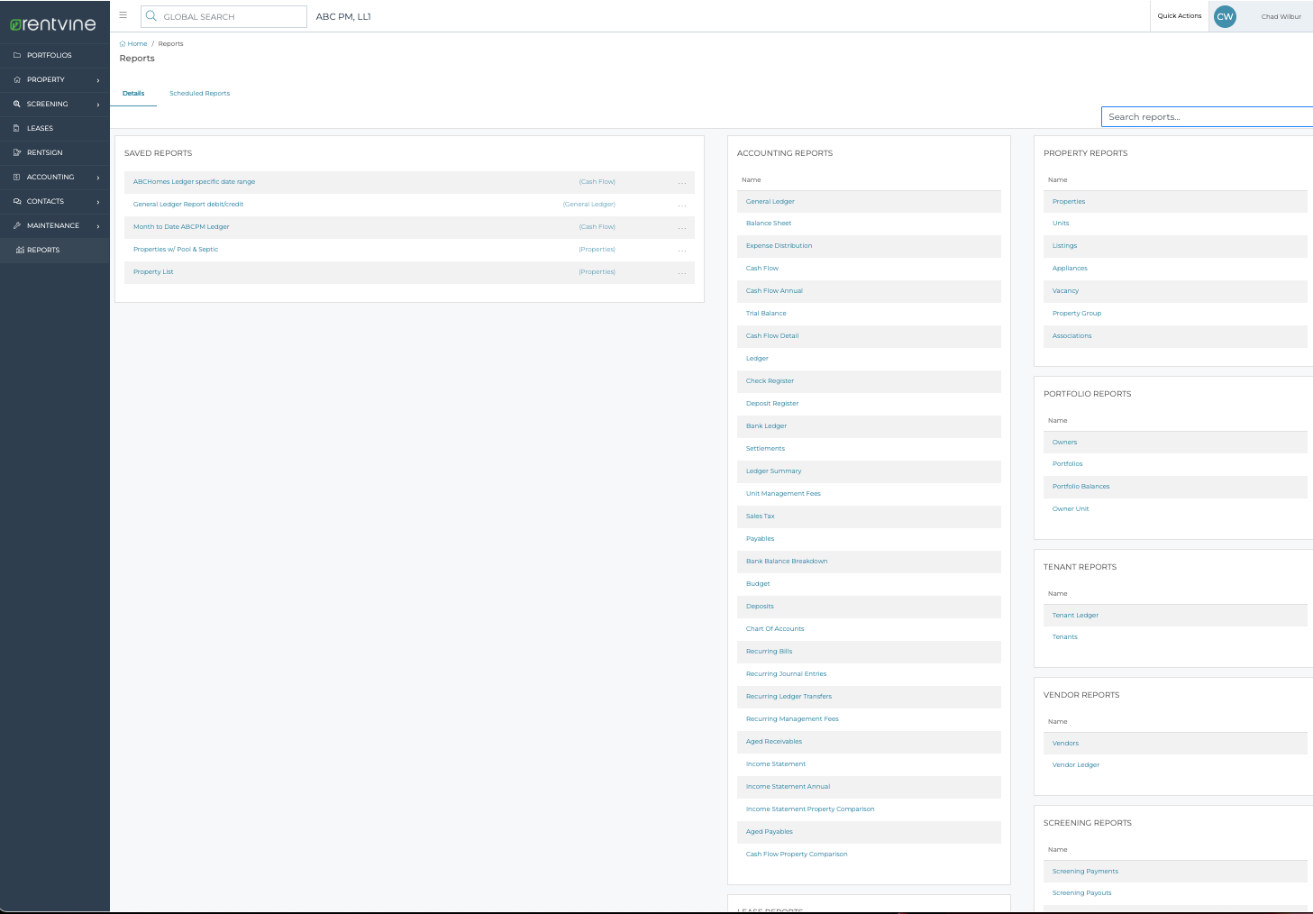The width and height of the screenshot is (1313, 914).
Task: Click the RentSign icon in sidebar
Action: pos(17,152)
